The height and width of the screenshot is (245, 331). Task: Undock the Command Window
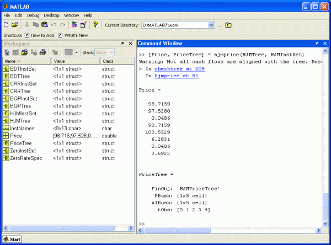tap(317, 43)
